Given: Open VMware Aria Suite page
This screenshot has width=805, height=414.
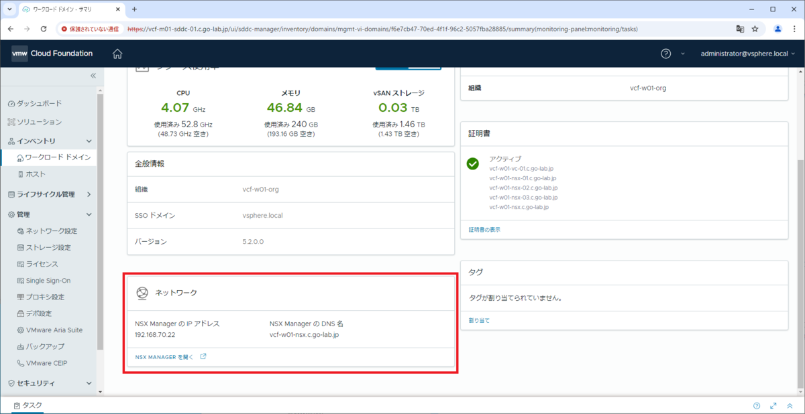Looking at the screenshot, I should (54, 330).
